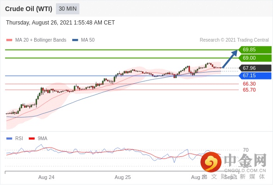The height and width of the screenshot is (185, 273).
Task: Click the blue MA 50 color swatch
Action: pos(75,40)
